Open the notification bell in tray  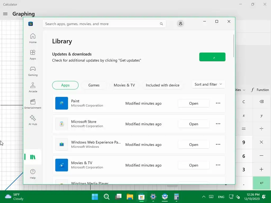[264, 197]
